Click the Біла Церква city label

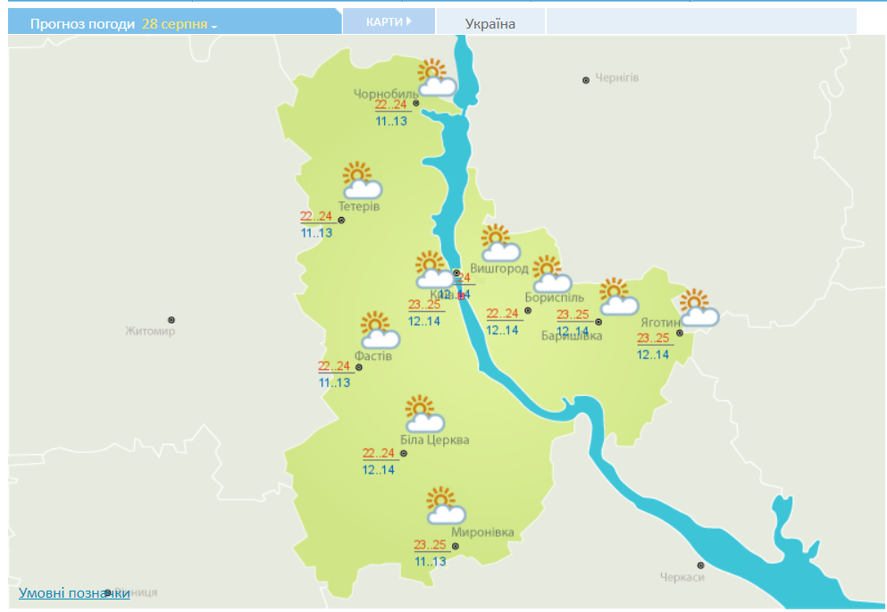(x=435, y=440)
